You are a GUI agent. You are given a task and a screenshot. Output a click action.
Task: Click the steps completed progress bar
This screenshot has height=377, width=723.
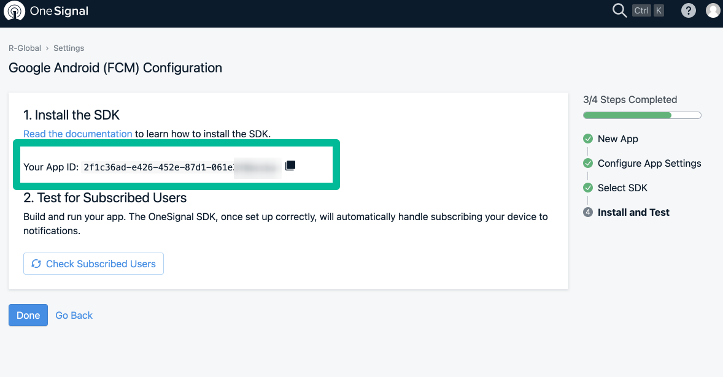click(x=642, y=115)
